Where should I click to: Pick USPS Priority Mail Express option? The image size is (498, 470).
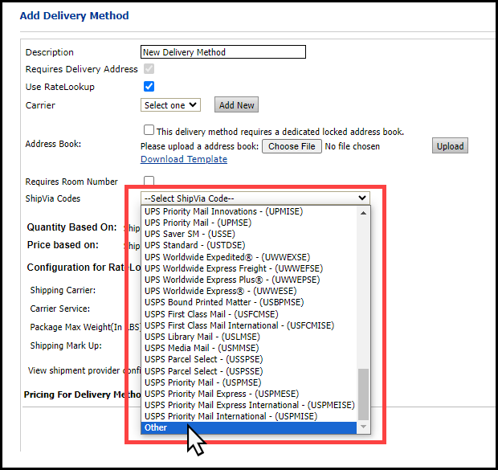pos(221,394)
